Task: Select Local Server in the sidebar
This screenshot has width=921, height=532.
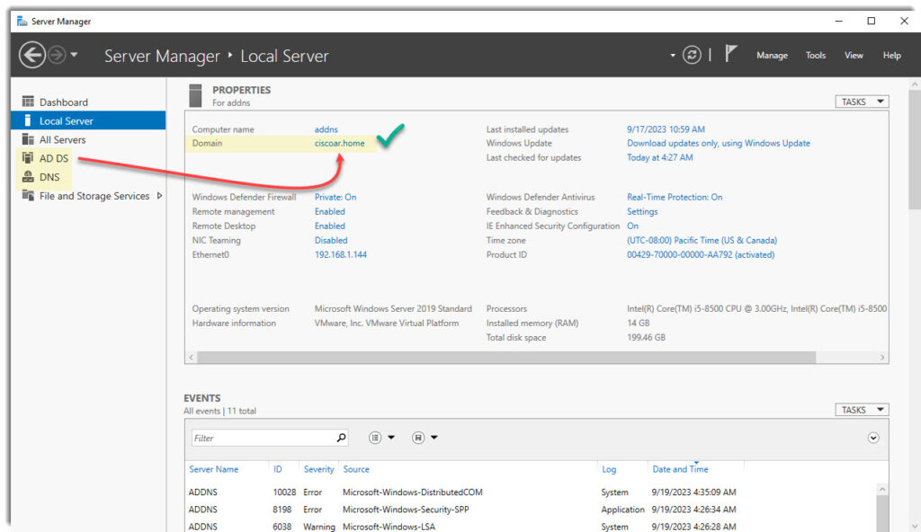Action: pos(88,121)
